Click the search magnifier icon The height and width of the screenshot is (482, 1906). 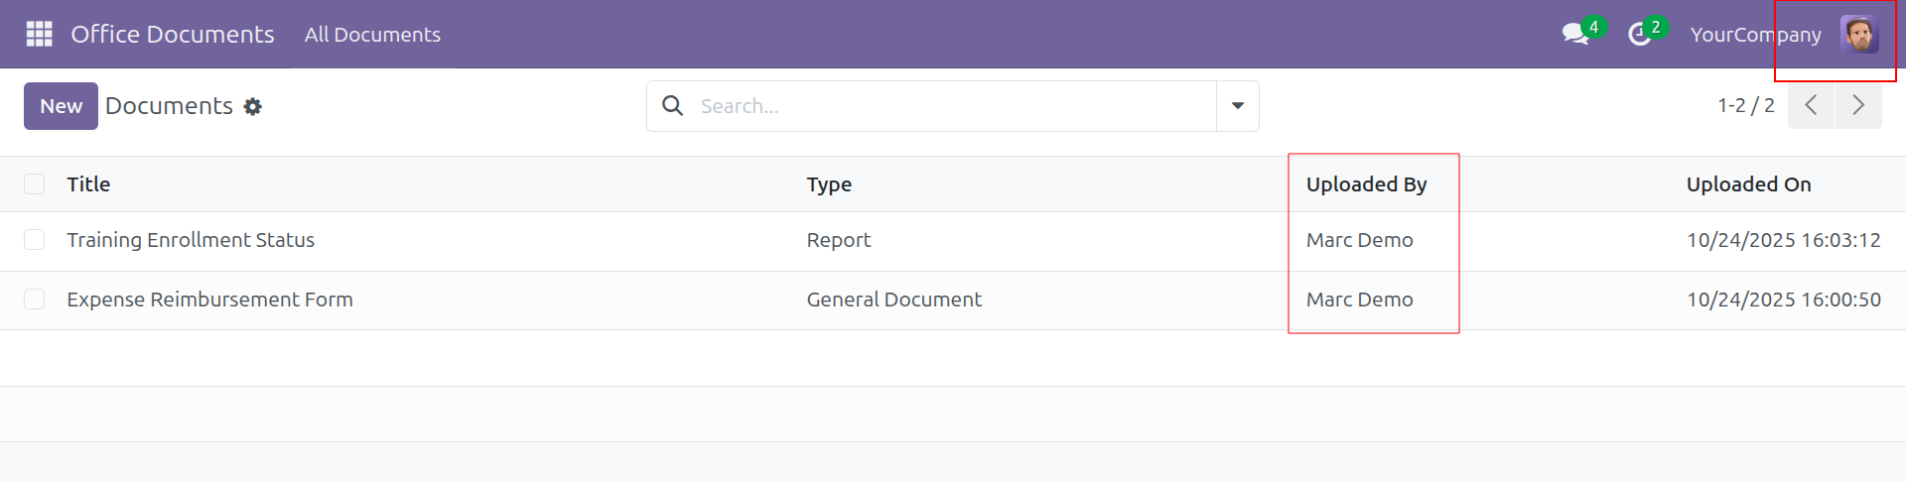[x=673, y=106]
